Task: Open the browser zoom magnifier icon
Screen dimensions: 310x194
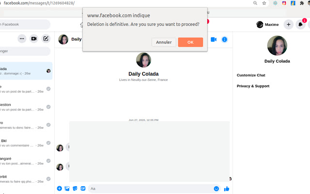Action: [x=255, y=3]
